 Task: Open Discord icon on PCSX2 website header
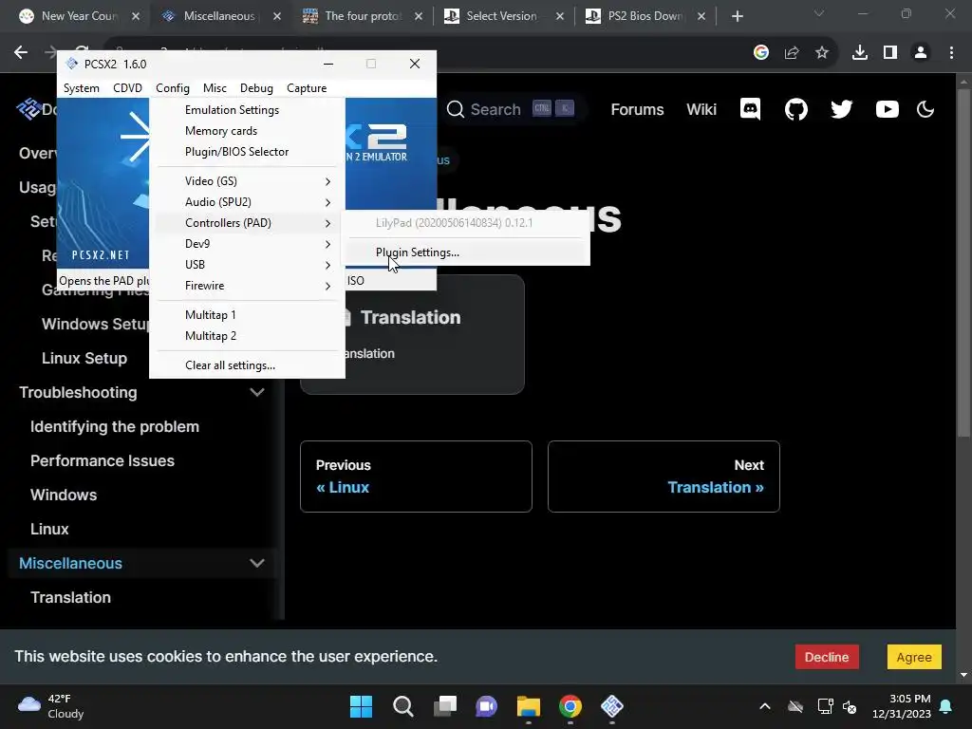coord(750,109)
